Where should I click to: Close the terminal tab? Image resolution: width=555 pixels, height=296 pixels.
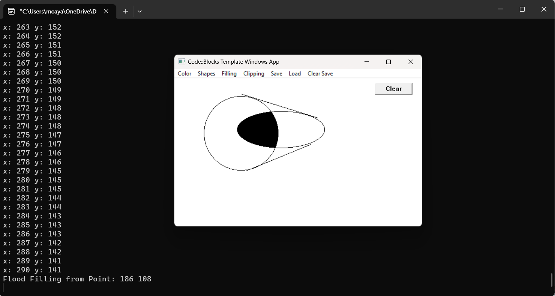click(106, 11)
